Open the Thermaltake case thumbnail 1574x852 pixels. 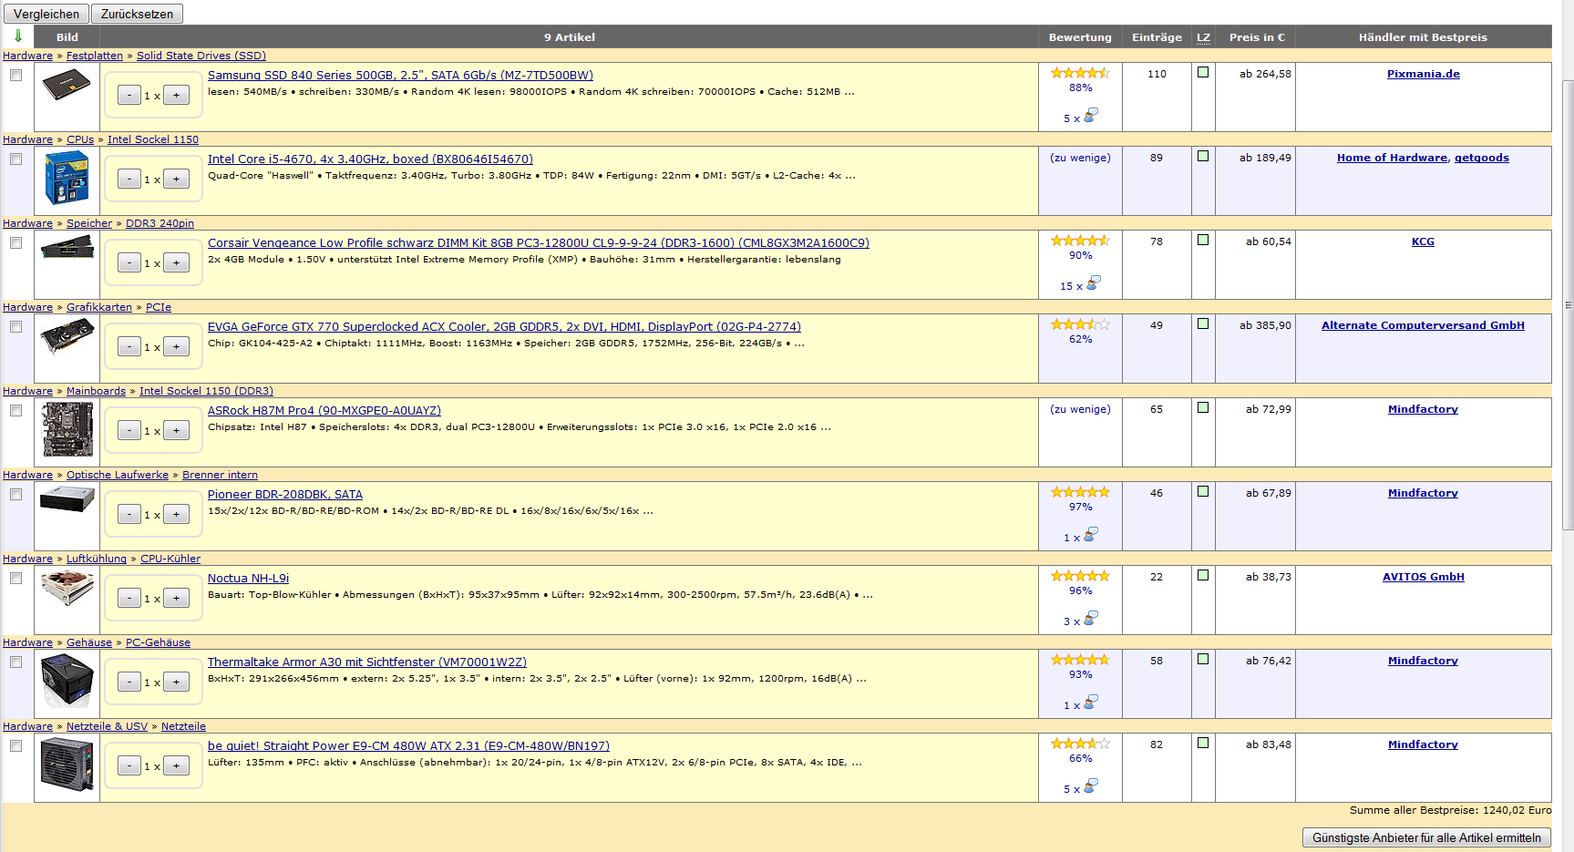coord(67,680)
